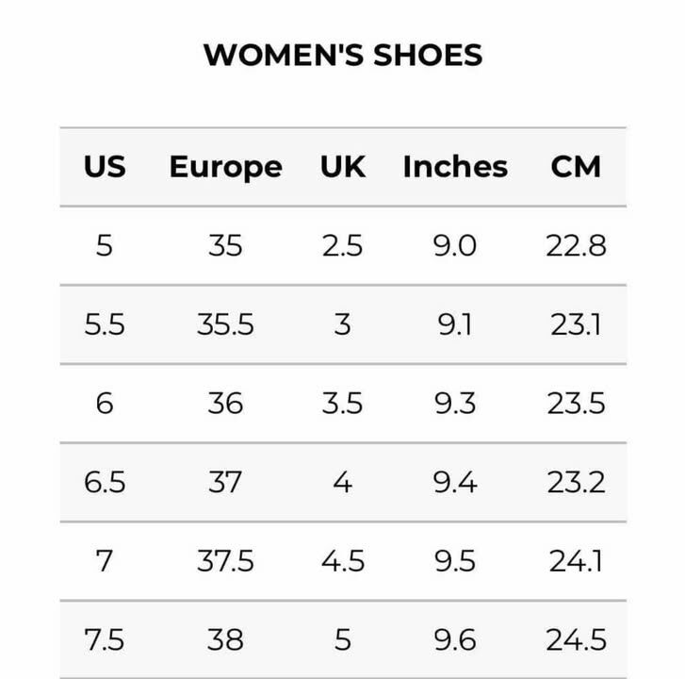The width and height of the screenshot is (685, 679).
Task: Select the 24.1 CM value
Action: [576, 562]
